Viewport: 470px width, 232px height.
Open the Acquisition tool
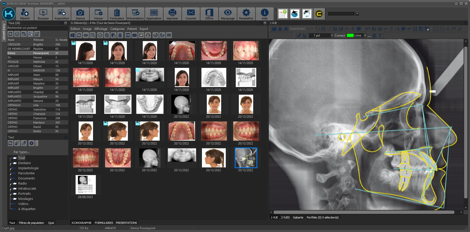point(62,14)
